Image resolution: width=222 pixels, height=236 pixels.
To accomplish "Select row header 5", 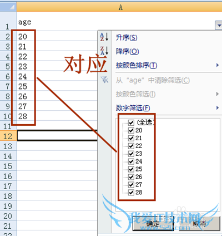I will click(8, 66).
